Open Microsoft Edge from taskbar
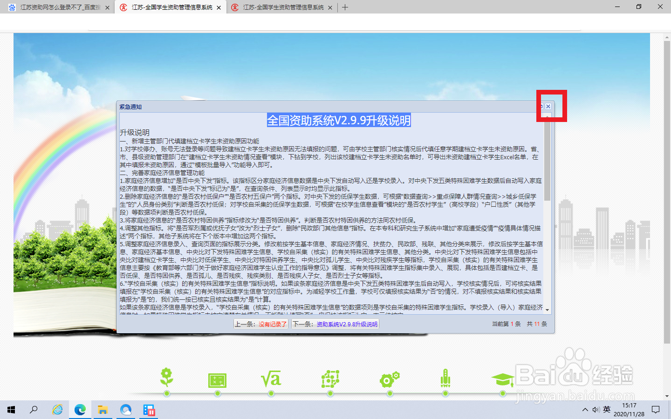 (80, 410)
